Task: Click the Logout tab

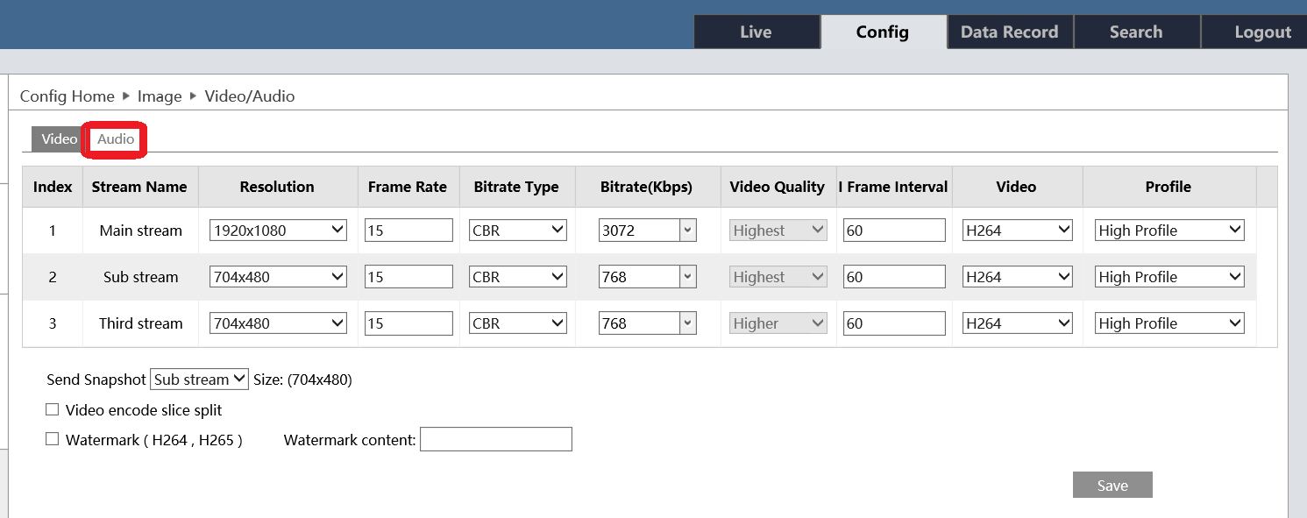Action: coord(1261,32)
